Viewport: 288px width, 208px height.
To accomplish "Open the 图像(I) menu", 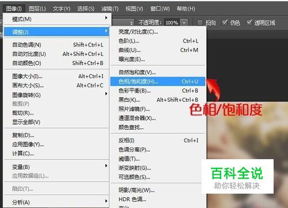I will (x=14, y=9).
